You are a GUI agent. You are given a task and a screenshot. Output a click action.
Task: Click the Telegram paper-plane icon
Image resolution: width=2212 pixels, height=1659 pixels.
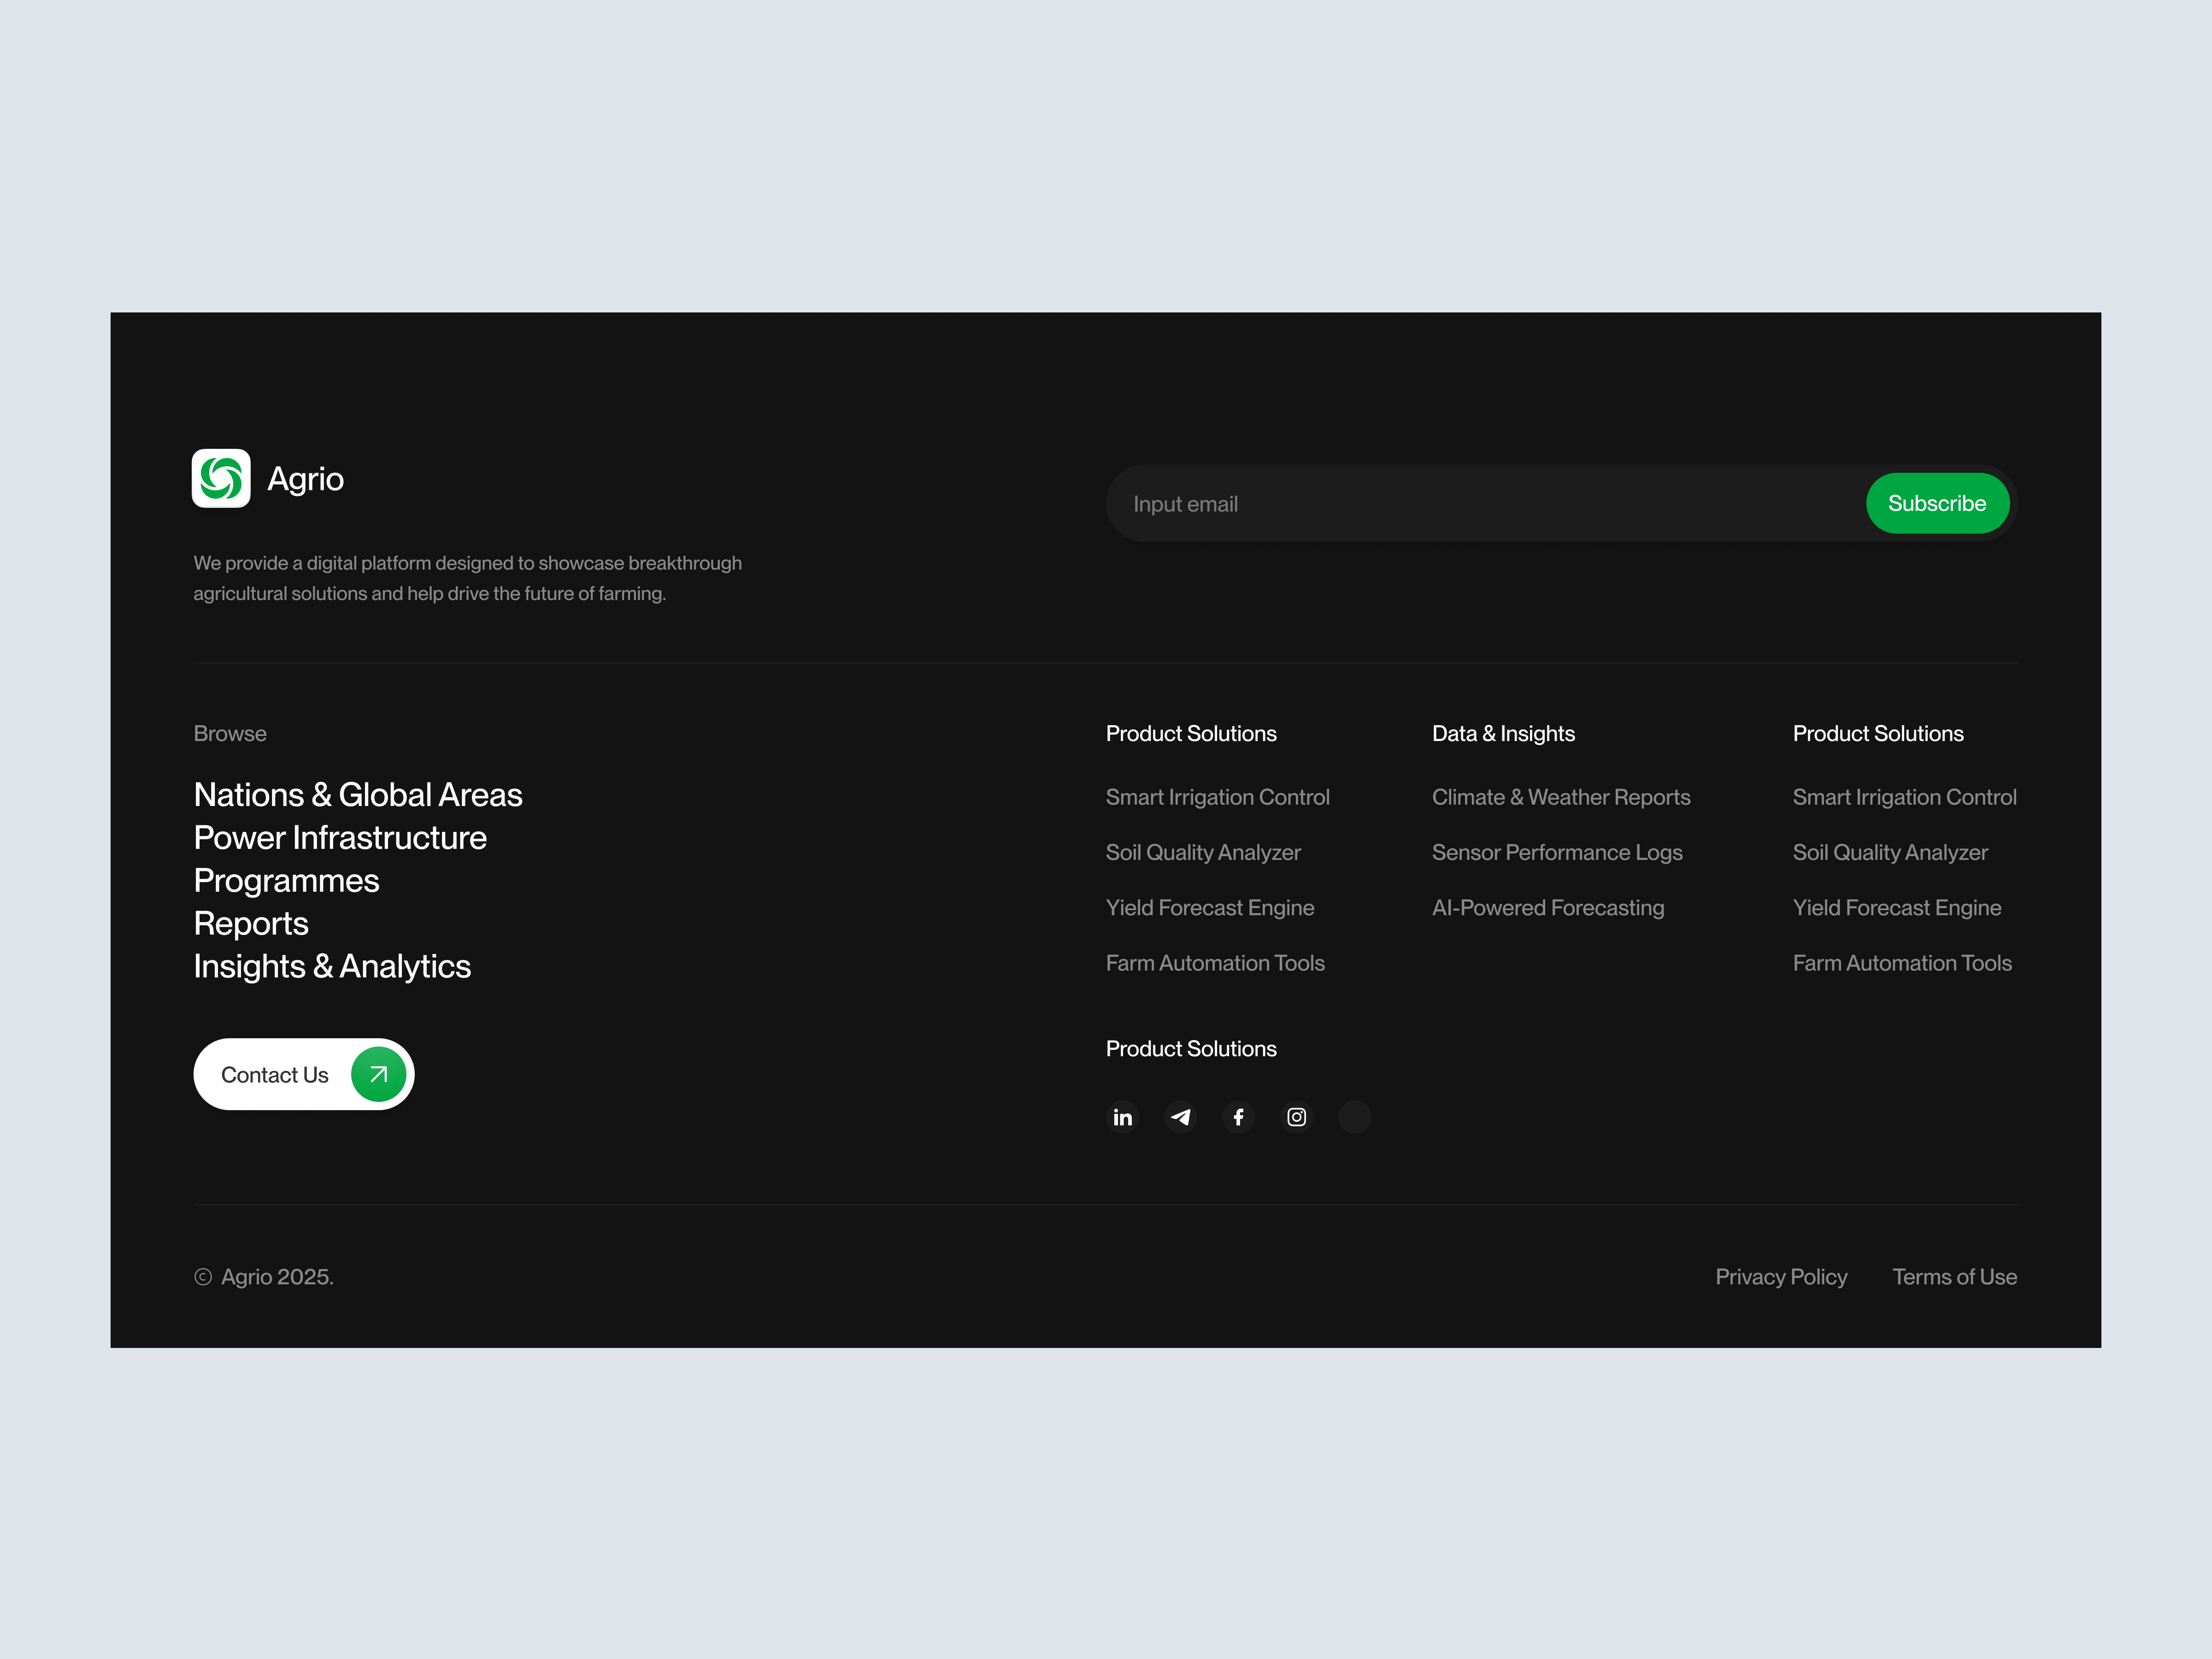[x=1180, y=1117]
